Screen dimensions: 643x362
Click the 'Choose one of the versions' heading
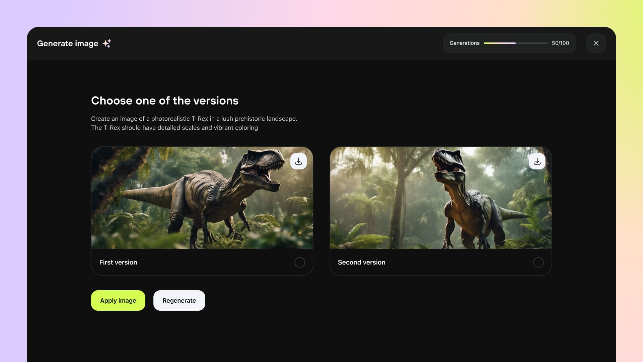coord(164,101)
